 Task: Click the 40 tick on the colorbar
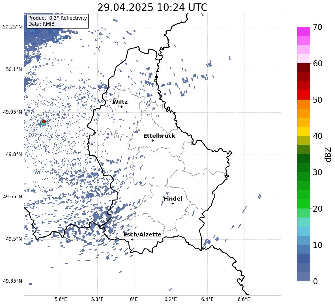pyautogui.click(x=317, y=136)
